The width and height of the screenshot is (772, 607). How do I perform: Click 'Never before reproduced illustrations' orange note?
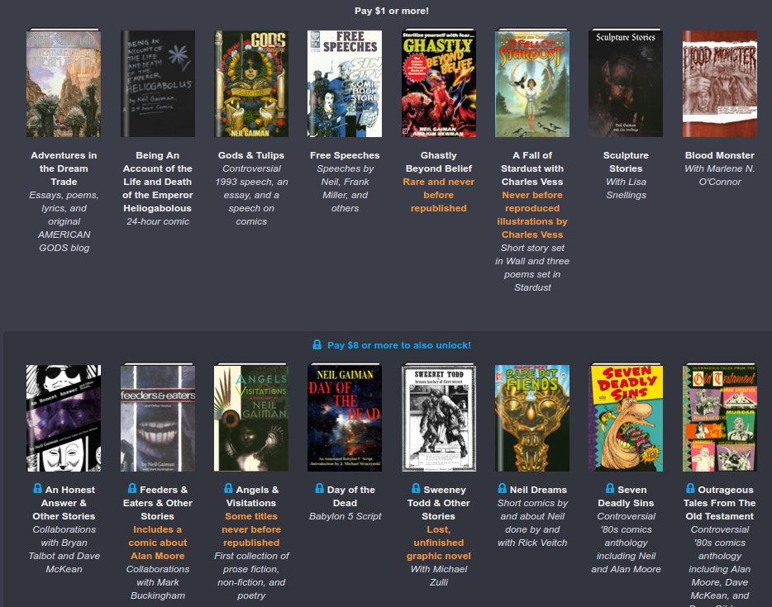[532, 215]
